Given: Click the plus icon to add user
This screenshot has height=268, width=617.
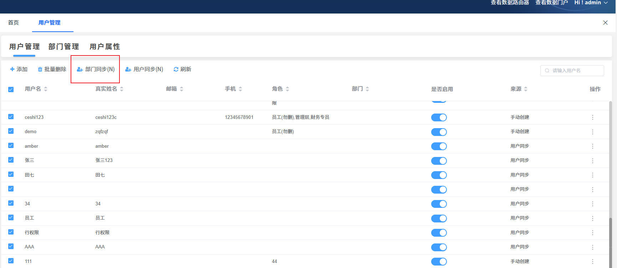Looking at the screenshot, I should pyautogui.click(x=12, y=69).
